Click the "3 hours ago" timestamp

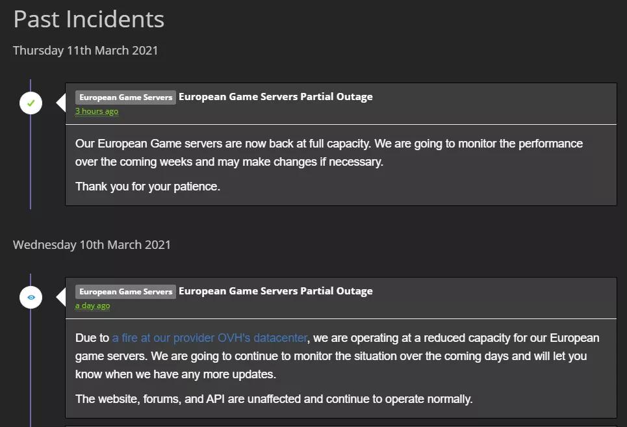(x=97, y=111)
